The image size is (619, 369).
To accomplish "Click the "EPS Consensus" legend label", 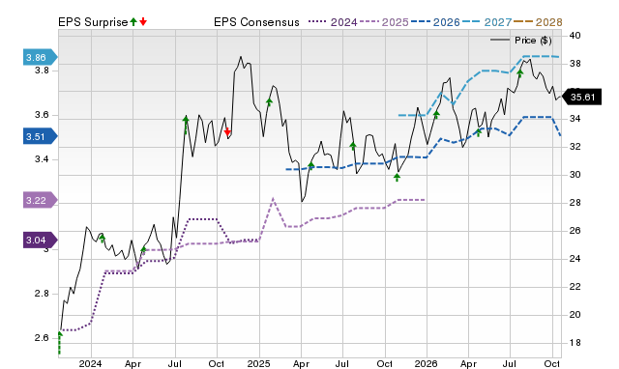I will pos(256,22).
